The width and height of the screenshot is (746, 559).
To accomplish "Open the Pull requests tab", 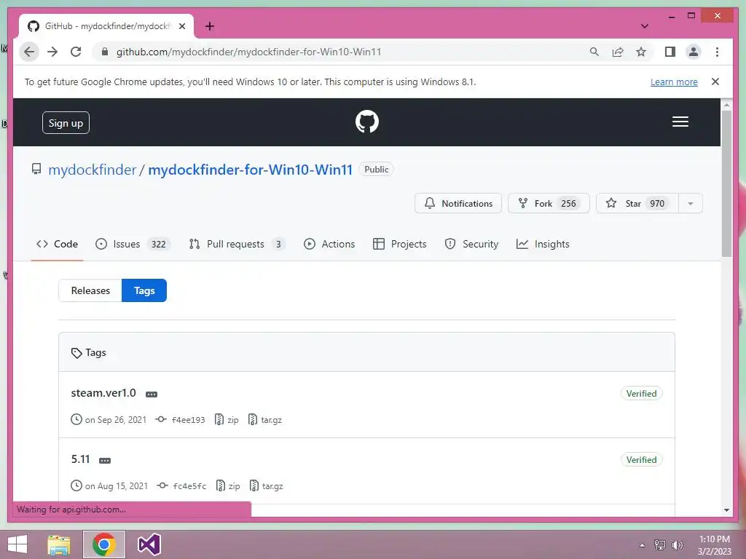I will click(237, 245).
